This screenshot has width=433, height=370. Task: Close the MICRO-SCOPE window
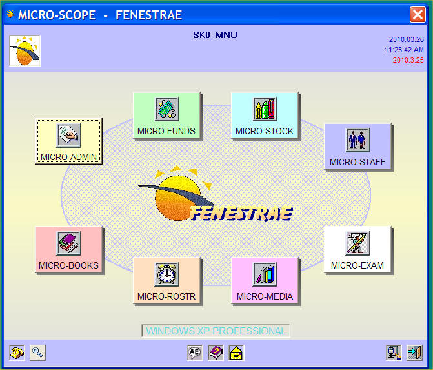click(418, 14)
